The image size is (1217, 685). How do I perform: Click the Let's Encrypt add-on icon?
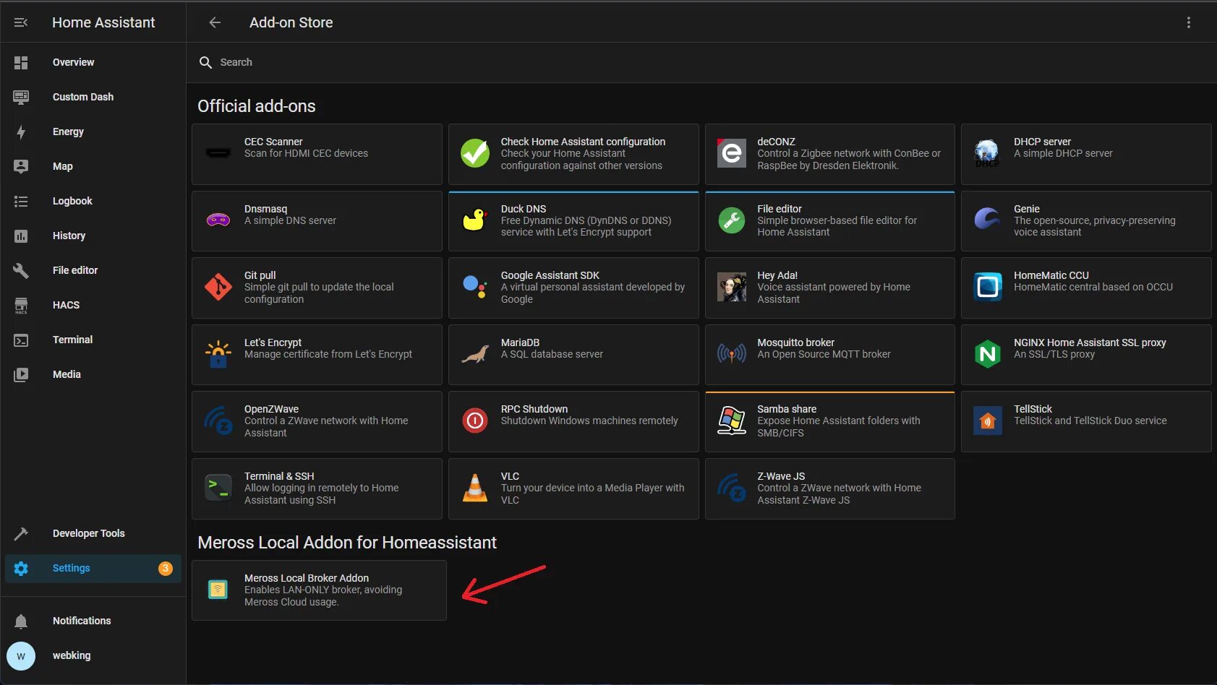point(218,353)
